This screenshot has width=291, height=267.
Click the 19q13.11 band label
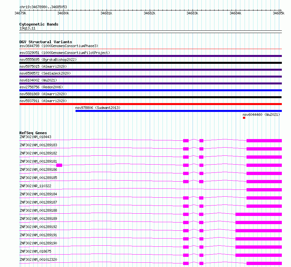(x=27, y=28)
